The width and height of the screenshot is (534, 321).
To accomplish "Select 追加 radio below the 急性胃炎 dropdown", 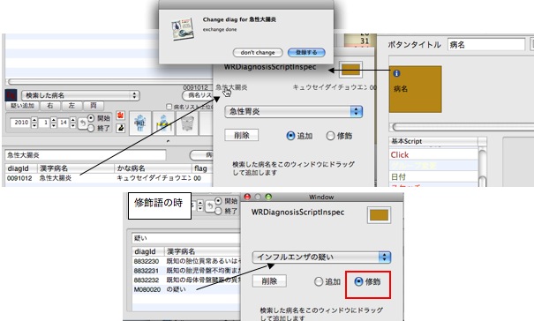I will coord(290,136).
